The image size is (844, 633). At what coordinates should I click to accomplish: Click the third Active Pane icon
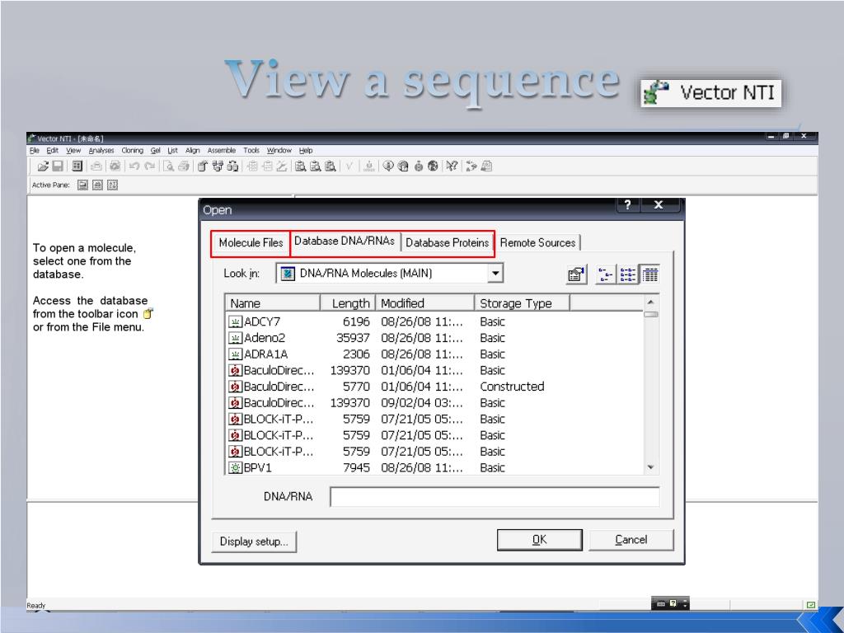(112, 185)
